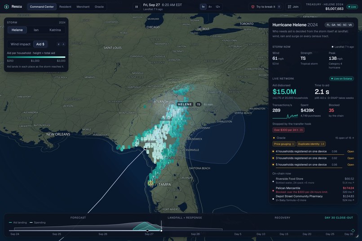Click the shield icon in Try to break it

(253, 7)
